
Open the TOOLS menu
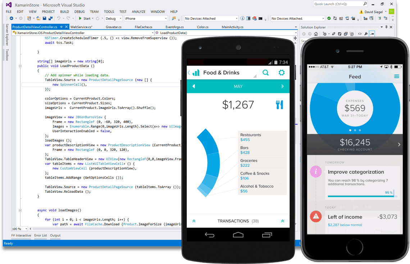tap(109, 11)
